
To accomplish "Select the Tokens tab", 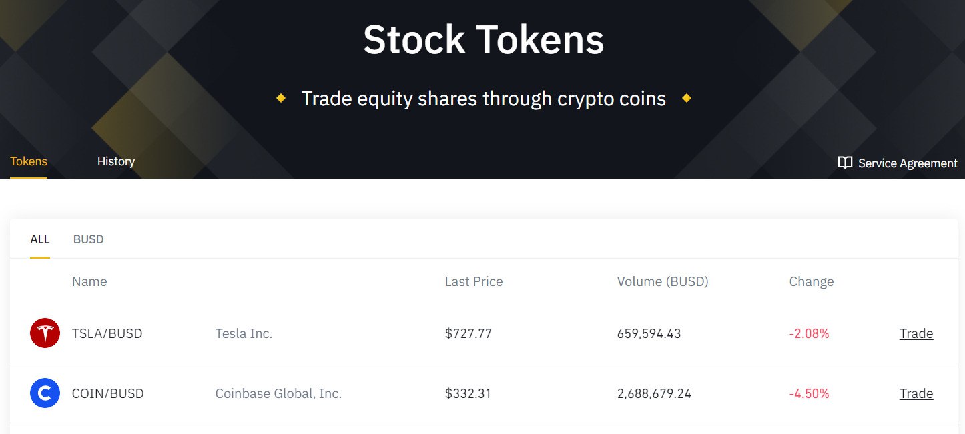I will pos(29,161).
